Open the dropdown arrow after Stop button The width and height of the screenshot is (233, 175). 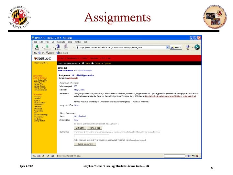tap(73, 47)
